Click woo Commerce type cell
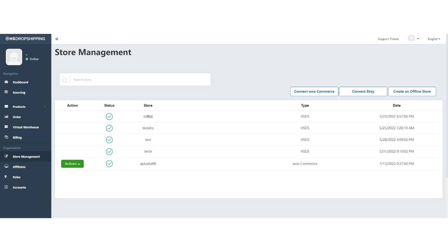 (305, 164)
